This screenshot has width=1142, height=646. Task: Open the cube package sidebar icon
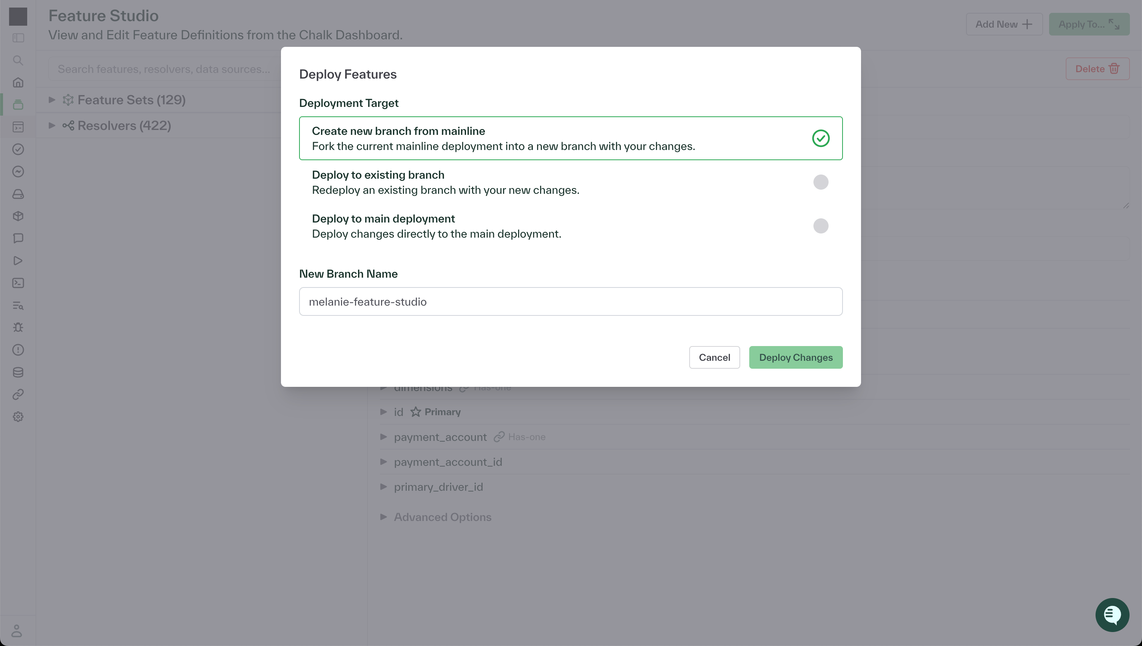click(x=18, y=216)
